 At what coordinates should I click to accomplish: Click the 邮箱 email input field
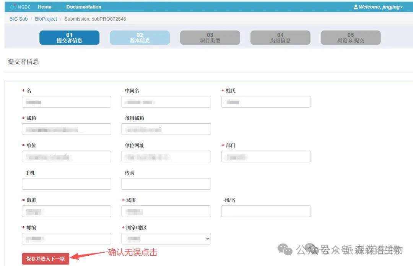(x=67, y=129)
